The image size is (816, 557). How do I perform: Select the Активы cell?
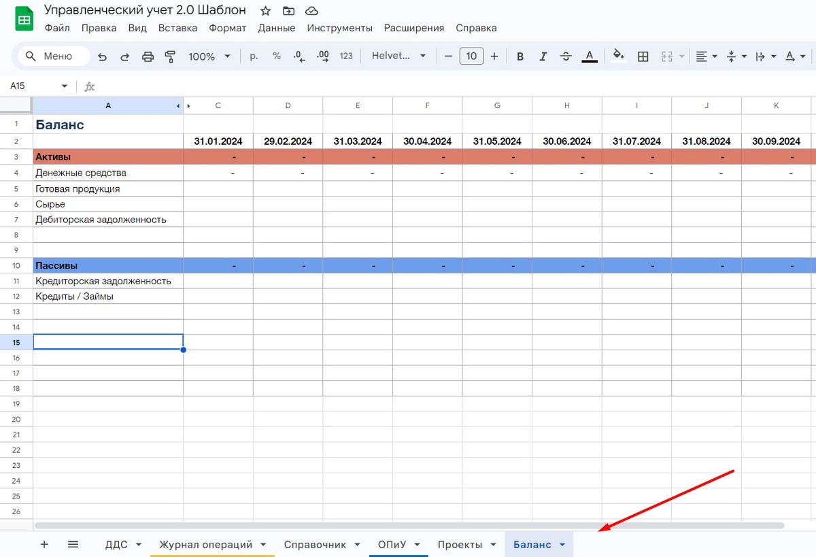108,157
